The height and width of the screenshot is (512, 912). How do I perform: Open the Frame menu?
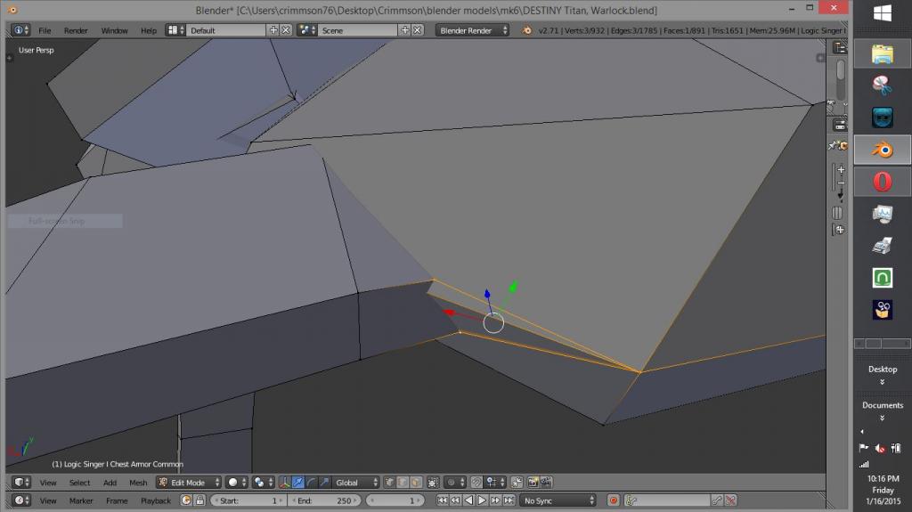117,500
